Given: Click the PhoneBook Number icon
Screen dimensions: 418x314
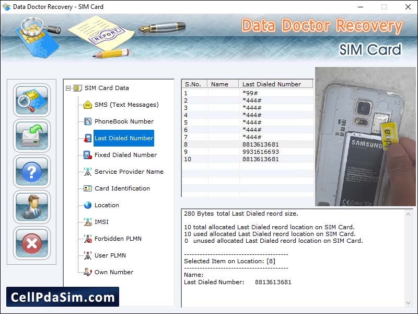Looking at the screenshot, I should (x=88, y=121).
